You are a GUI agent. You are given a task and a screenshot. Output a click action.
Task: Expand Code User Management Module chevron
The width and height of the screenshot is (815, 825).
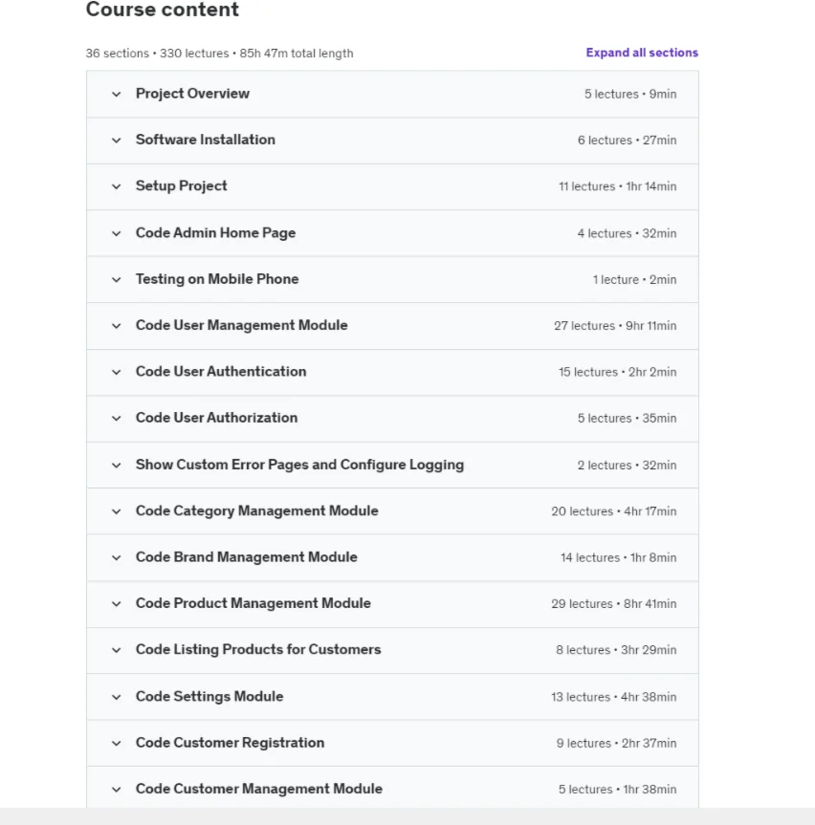(x=117, y=326)
